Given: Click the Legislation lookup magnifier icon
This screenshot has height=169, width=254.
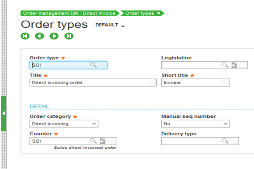Looking at the screenshot, I should point(225,65).
